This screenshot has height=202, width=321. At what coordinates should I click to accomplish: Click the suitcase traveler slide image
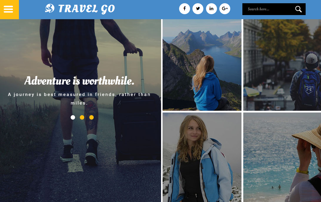80,155
